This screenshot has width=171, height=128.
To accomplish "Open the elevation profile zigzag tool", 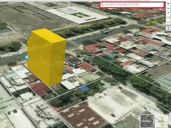I will [x=168, y=18].
